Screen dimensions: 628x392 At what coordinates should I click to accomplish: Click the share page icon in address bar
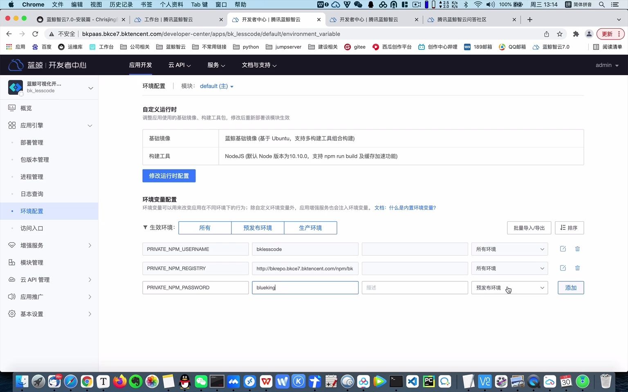547,34
